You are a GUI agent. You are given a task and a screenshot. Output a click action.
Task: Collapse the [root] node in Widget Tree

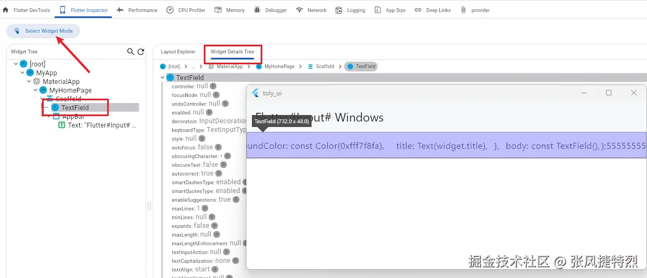tap(16, 64)
